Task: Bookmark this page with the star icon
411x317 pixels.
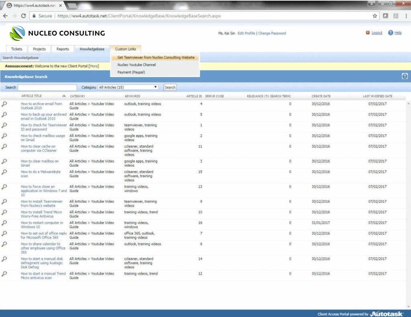Action: tap(375, 16)
